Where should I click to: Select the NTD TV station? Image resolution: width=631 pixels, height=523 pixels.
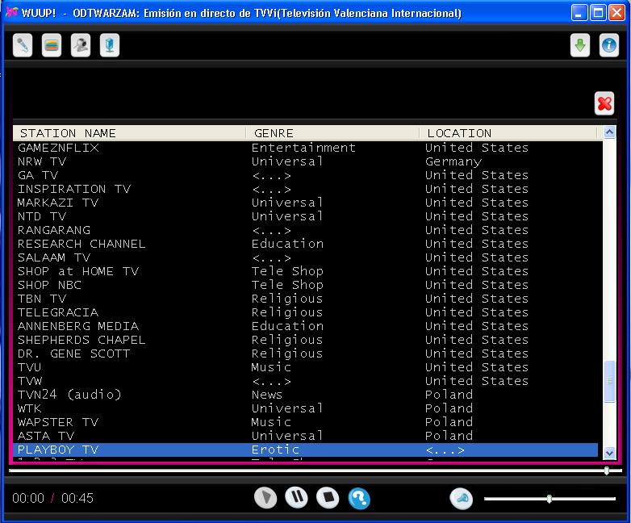[x=306, y=216]
